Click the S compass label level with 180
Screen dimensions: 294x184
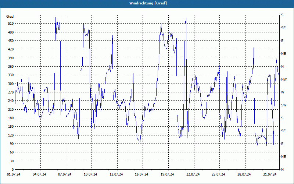(282, 118)
